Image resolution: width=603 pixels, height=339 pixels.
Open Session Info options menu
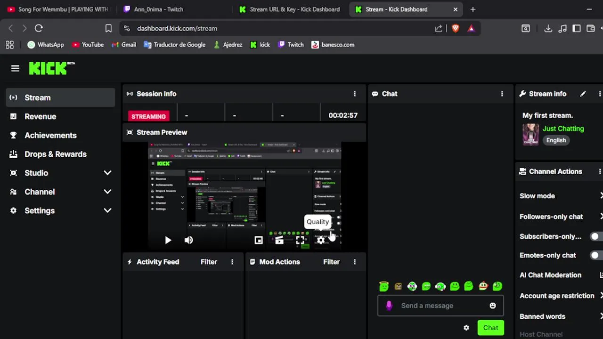click(x=355, y=94)
